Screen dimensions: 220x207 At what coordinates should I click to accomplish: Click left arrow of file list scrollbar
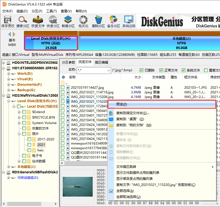pyautogui.click(x=62, y=163)
